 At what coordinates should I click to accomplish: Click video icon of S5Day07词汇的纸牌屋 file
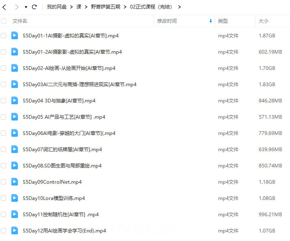tap(15, 149)
